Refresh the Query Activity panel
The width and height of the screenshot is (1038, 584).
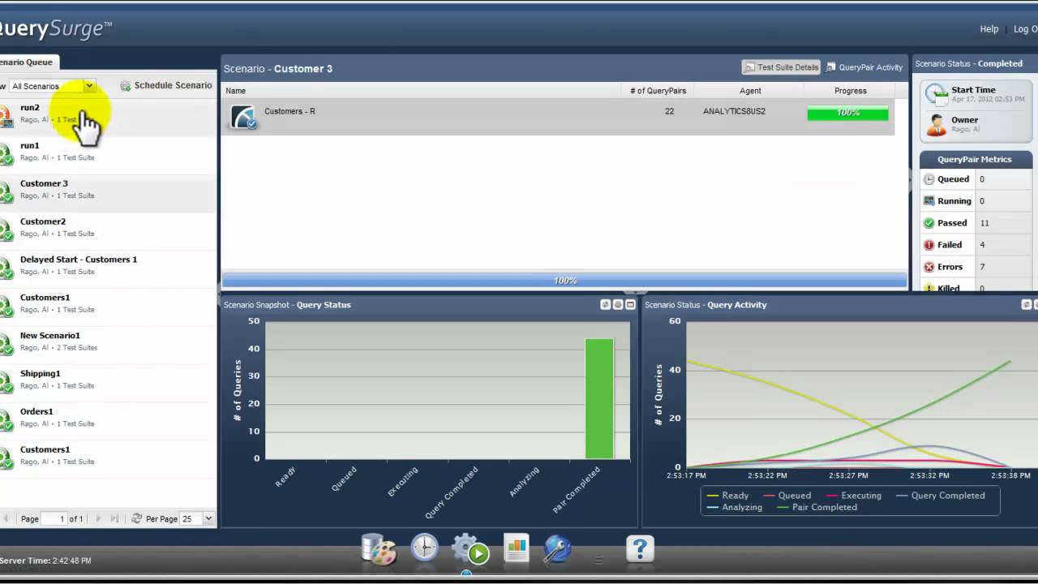(x=1026, y=305)
